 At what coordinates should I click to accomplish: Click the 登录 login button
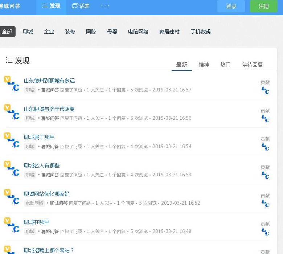tap(231, 6)
